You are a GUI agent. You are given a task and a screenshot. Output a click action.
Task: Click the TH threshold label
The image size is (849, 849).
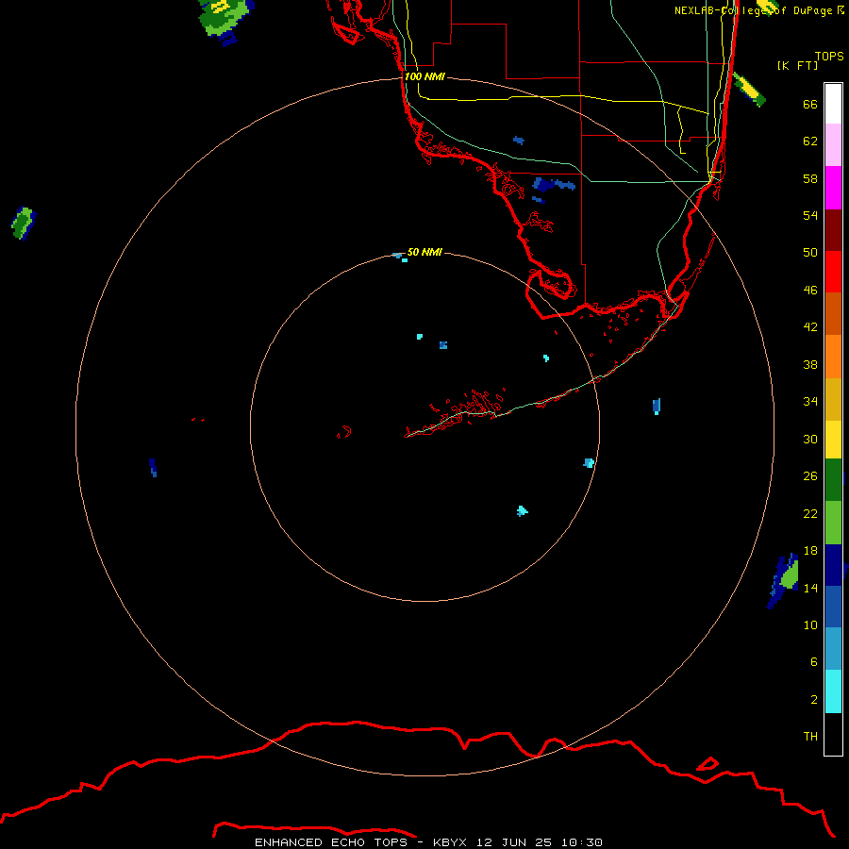[x=810, y=736]
